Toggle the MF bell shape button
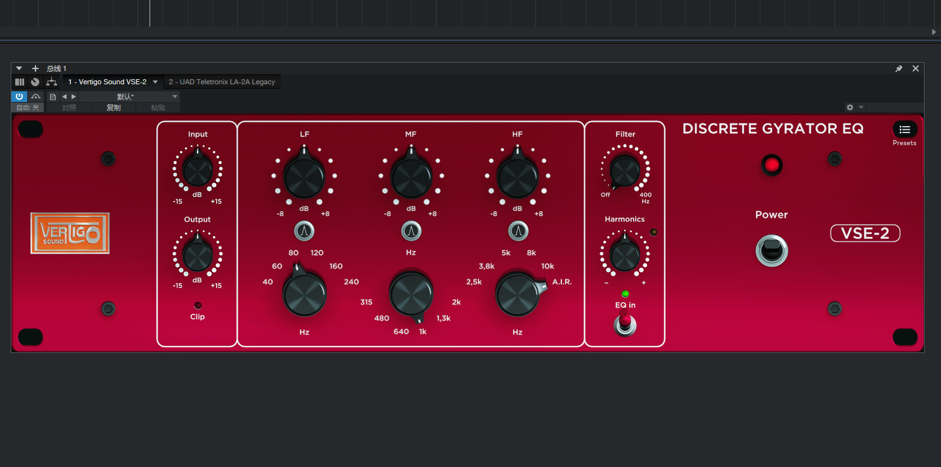The width and height of the screenshot is (941, 467). [411, 232]
